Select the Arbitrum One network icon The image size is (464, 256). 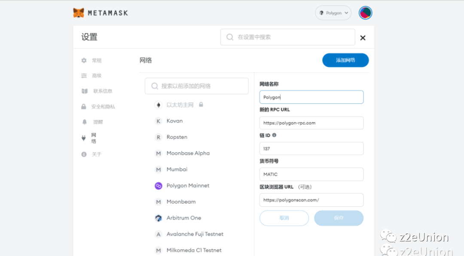click(159, 218)
